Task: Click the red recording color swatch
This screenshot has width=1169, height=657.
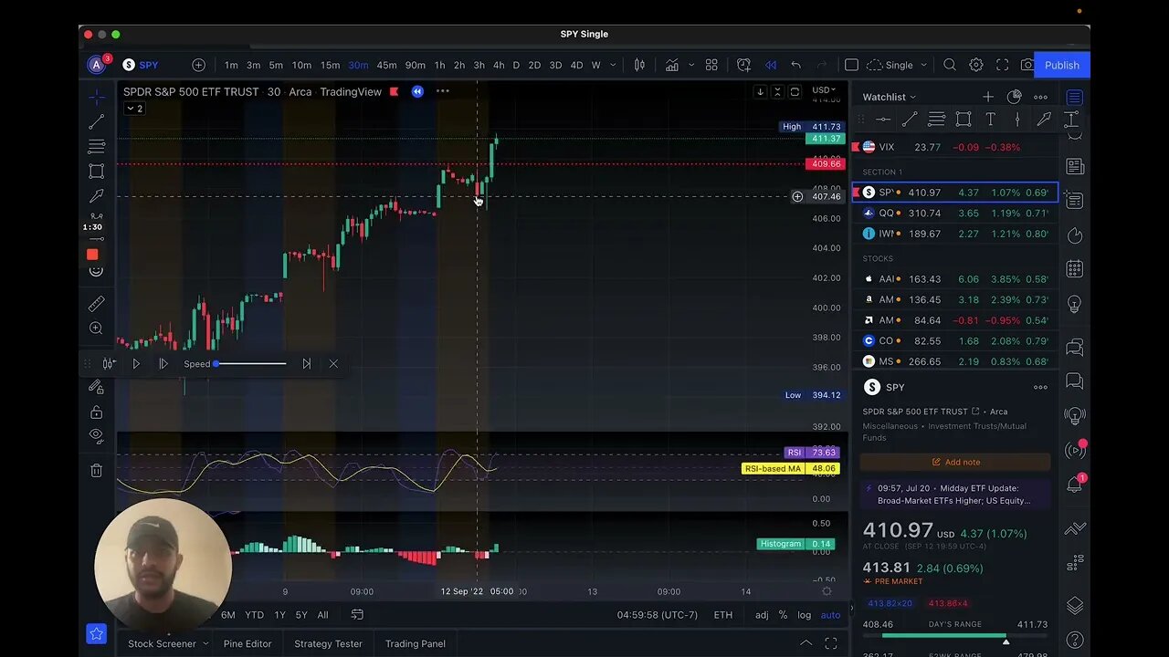Action: point(92,255)
